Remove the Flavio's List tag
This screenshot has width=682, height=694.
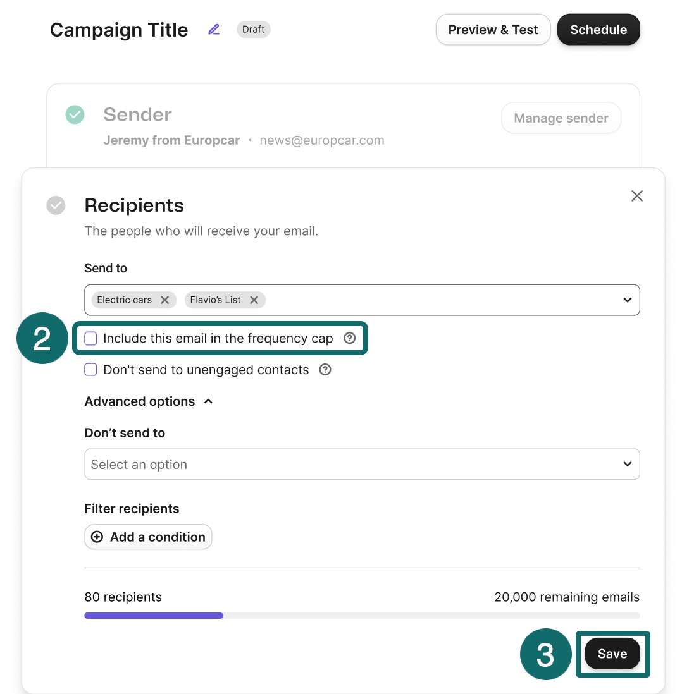click(254, 300)
